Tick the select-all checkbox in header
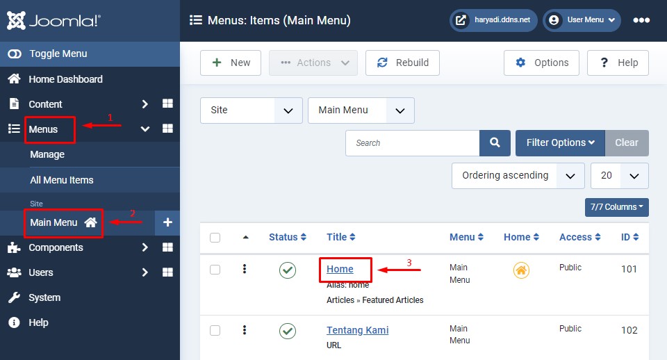 tap(215, 238)
